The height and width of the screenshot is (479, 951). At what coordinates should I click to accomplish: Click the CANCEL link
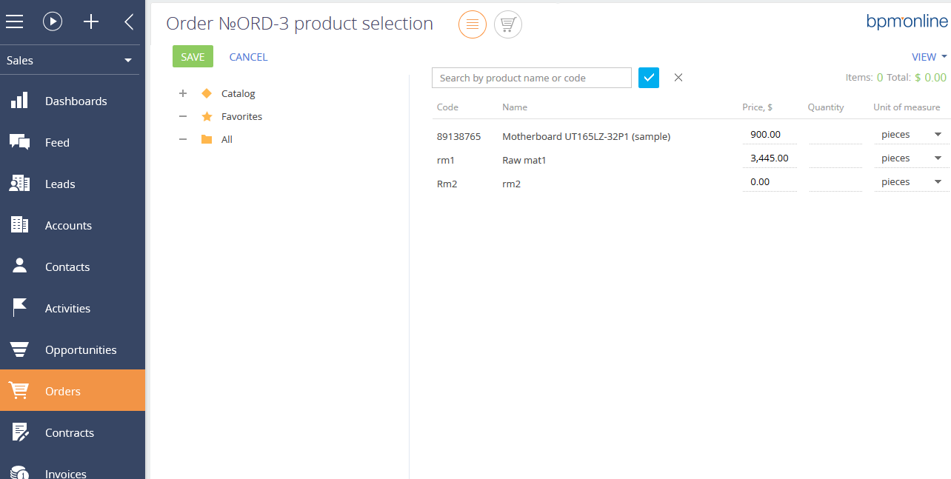tap(248, 57)
